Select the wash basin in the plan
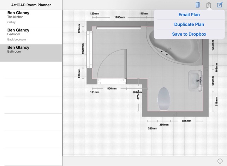Viewport: 227px width, 166px height. tap(195, 81)
